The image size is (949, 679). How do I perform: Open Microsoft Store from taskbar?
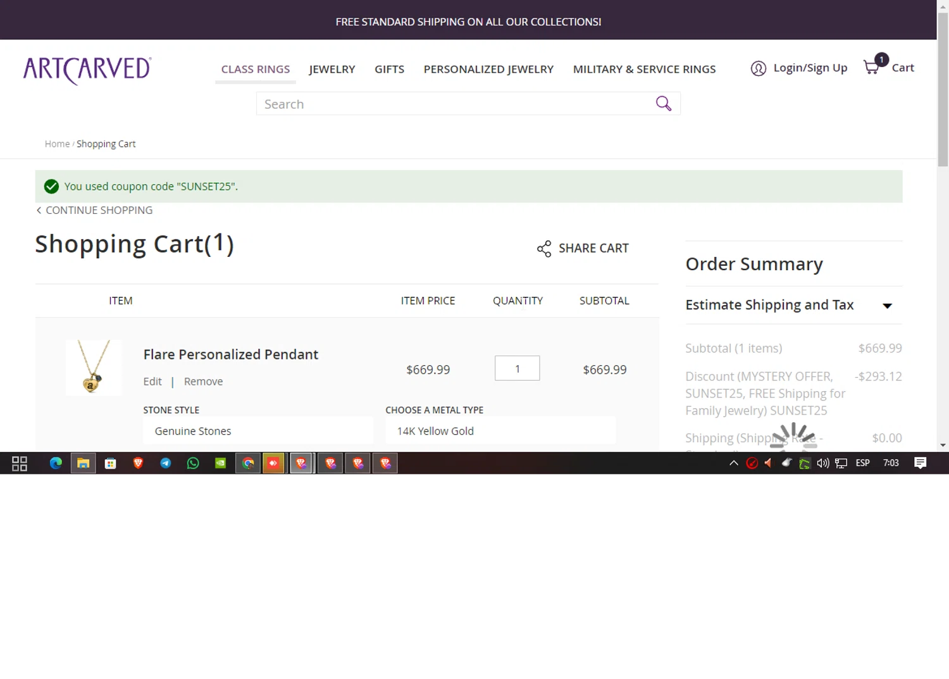click(110, 463)
